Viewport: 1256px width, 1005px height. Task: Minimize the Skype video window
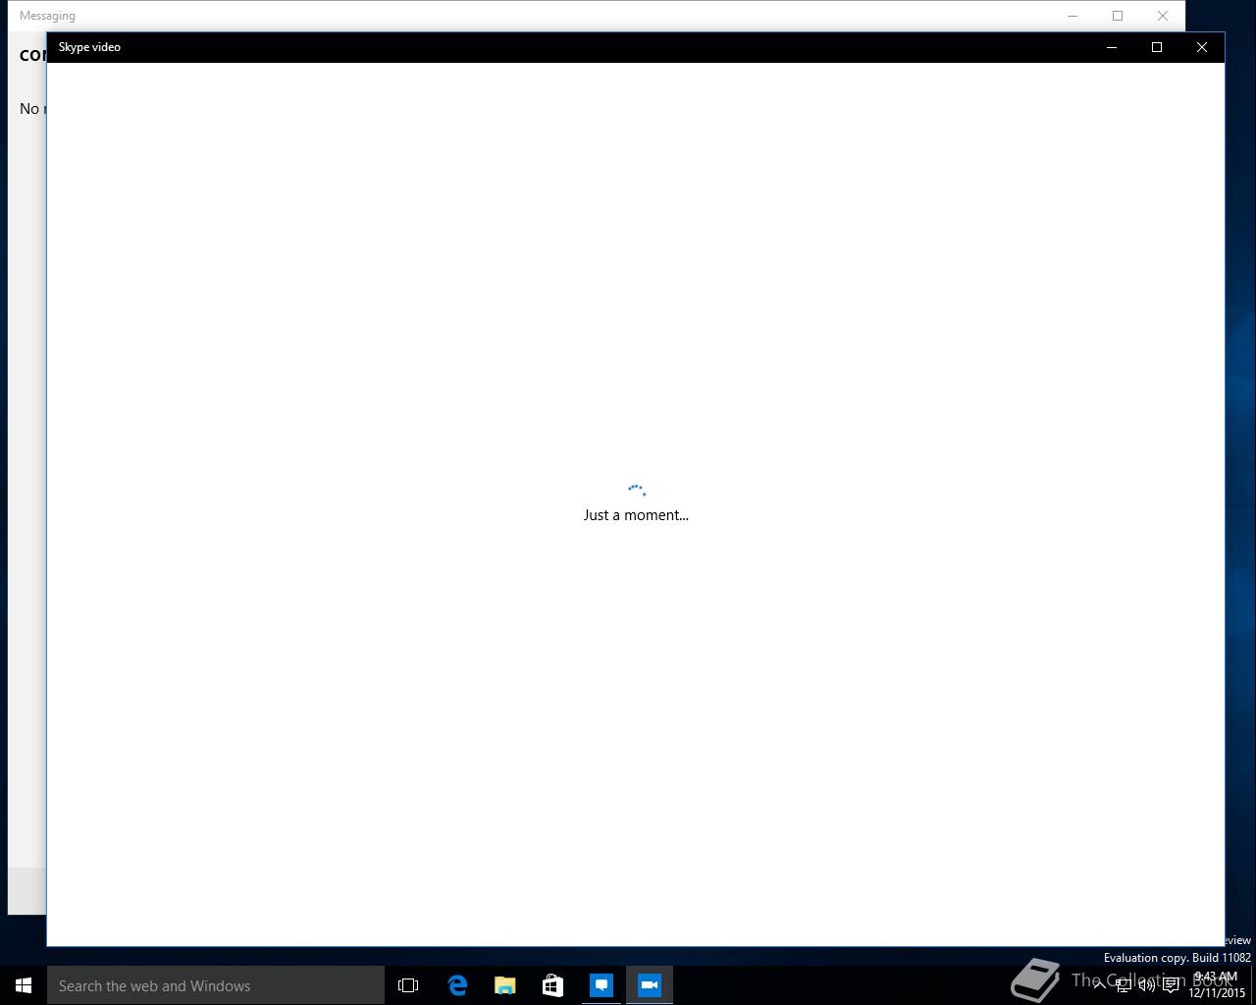pos(1112,47)
